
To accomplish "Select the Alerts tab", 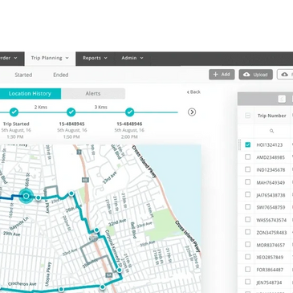I will coord(93,94).
